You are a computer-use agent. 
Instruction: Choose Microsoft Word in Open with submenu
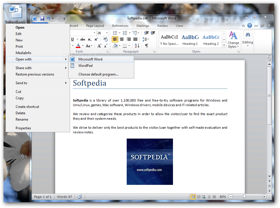click(x=101, y=59)
